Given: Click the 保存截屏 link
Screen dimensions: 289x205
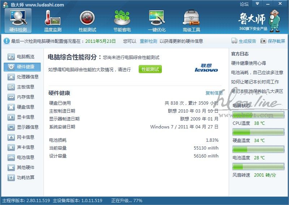Looking at the screenshot, I should click(276, 41).
